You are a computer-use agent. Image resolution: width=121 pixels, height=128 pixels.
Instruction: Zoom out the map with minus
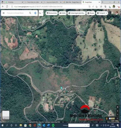[117, 114]
